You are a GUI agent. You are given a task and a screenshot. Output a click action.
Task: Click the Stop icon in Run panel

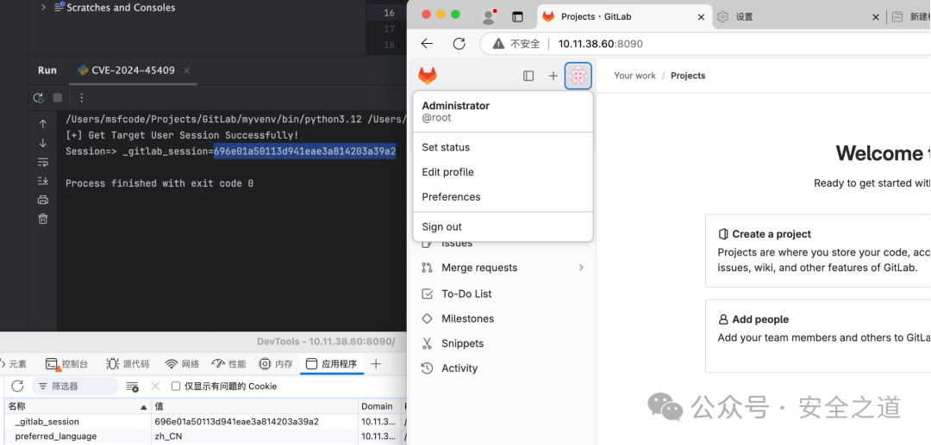pos(58,98)
